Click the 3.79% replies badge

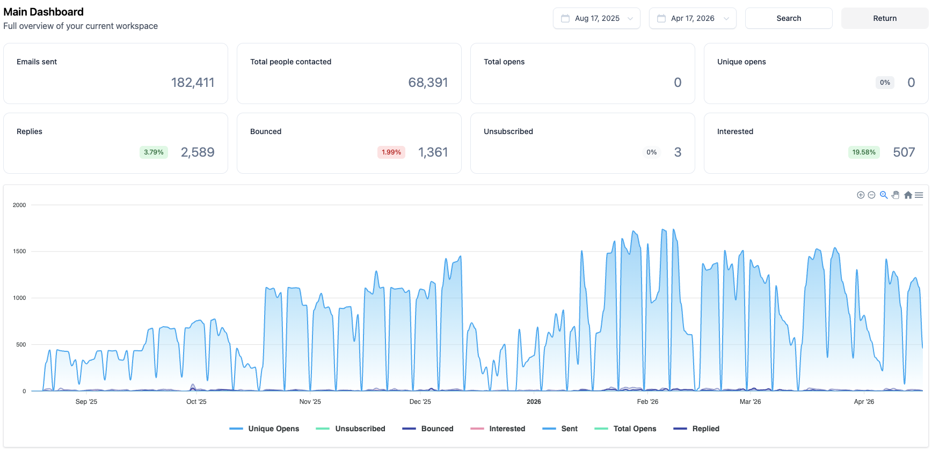pyautogui.click(x=154, y=152)
